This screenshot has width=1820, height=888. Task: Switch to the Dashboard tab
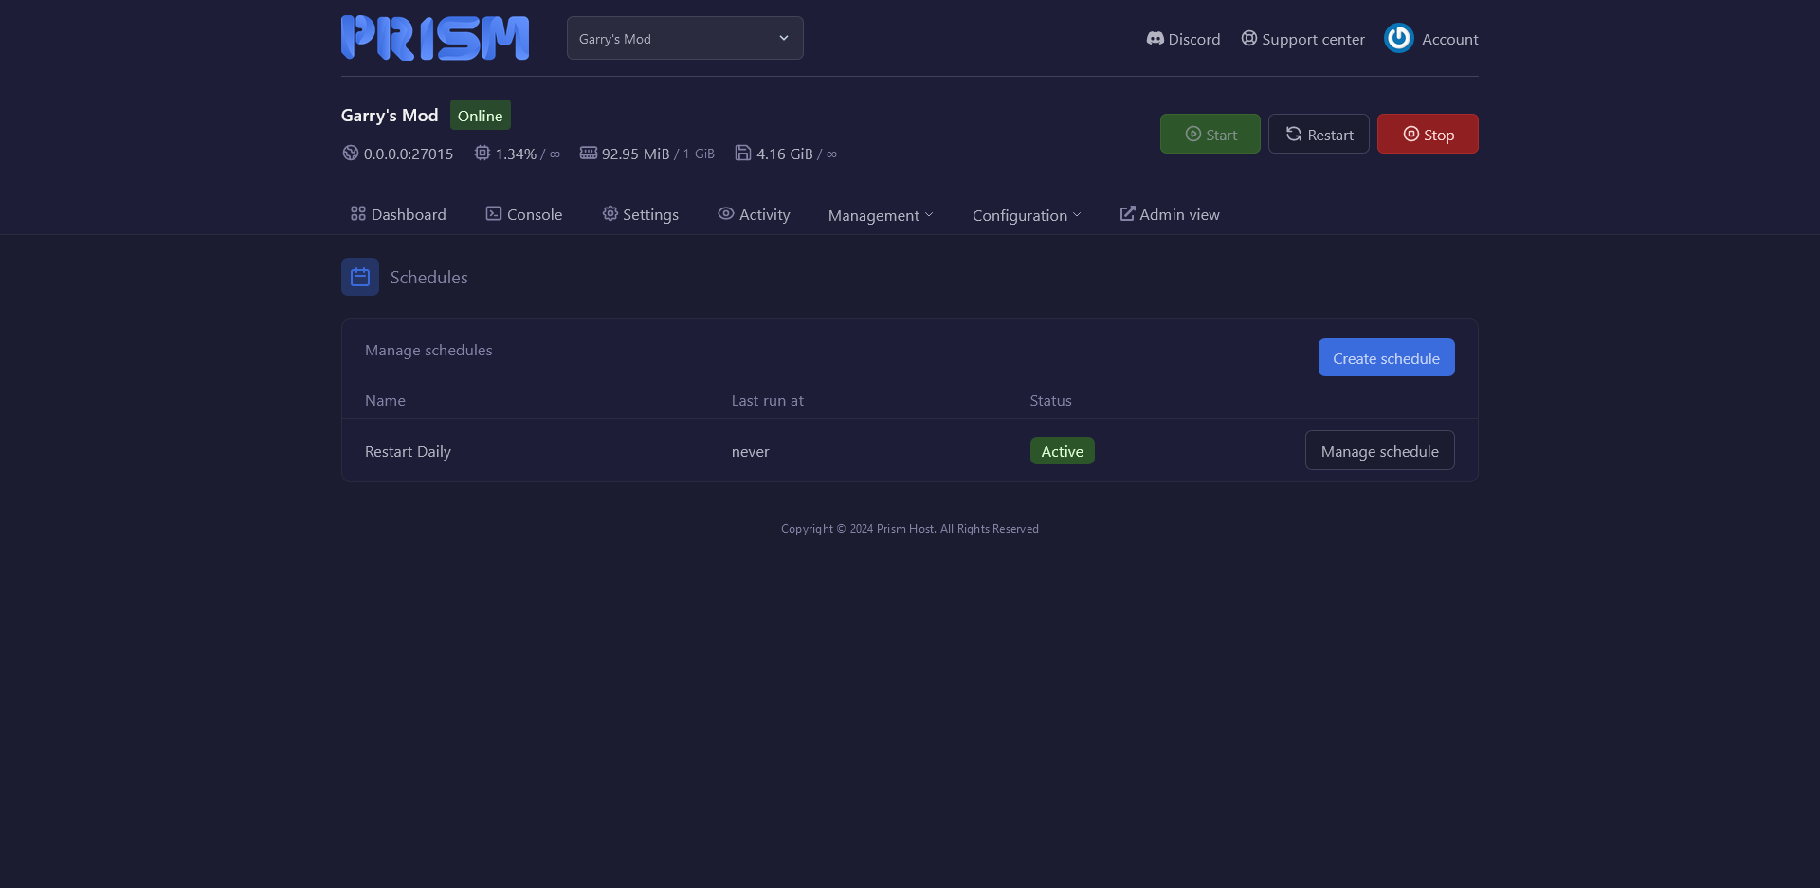398,214
